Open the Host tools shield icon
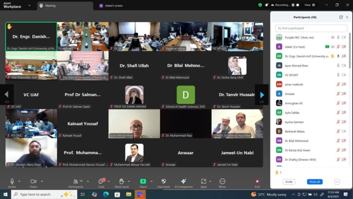353x199 pixels. 163,181
